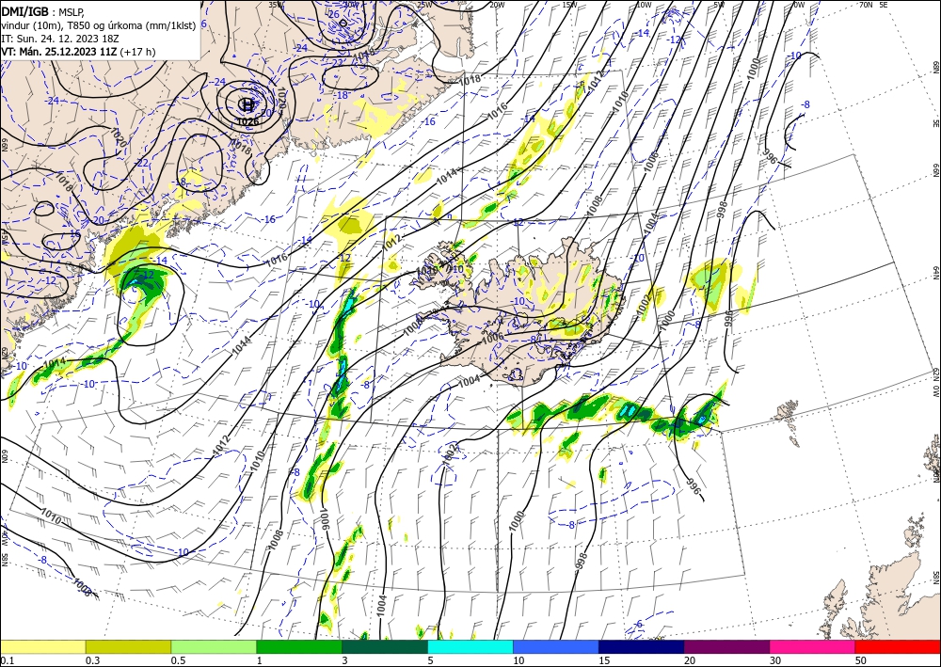Click the '20' legend value label

pyautogui.click(x=690, y=660)
